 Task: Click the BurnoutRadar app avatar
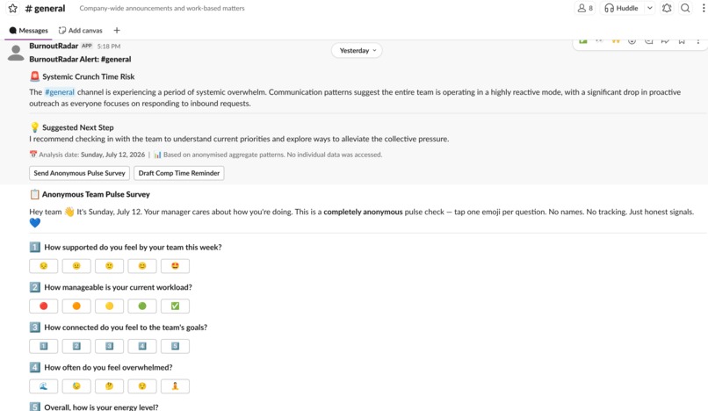click(x=16, y=53)
